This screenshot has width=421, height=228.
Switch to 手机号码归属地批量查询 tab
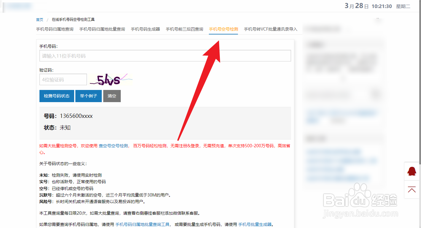[102, 29]
